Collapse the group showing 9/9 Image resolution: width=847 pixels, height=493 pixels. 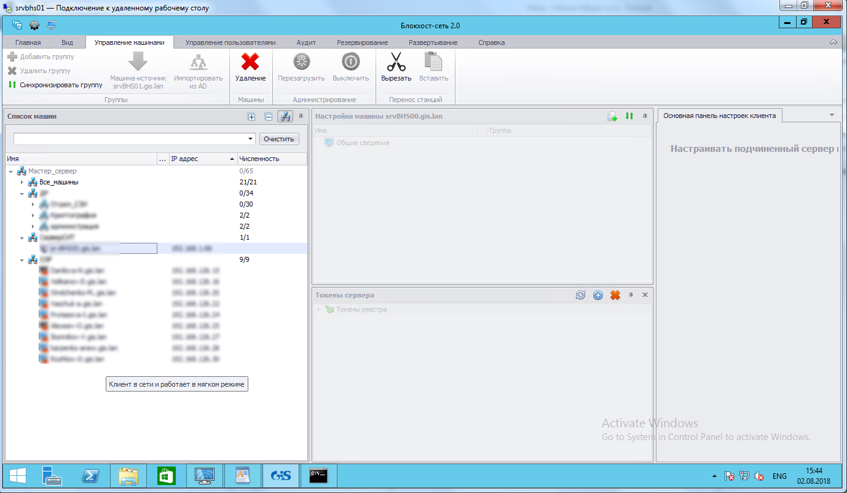22,260
